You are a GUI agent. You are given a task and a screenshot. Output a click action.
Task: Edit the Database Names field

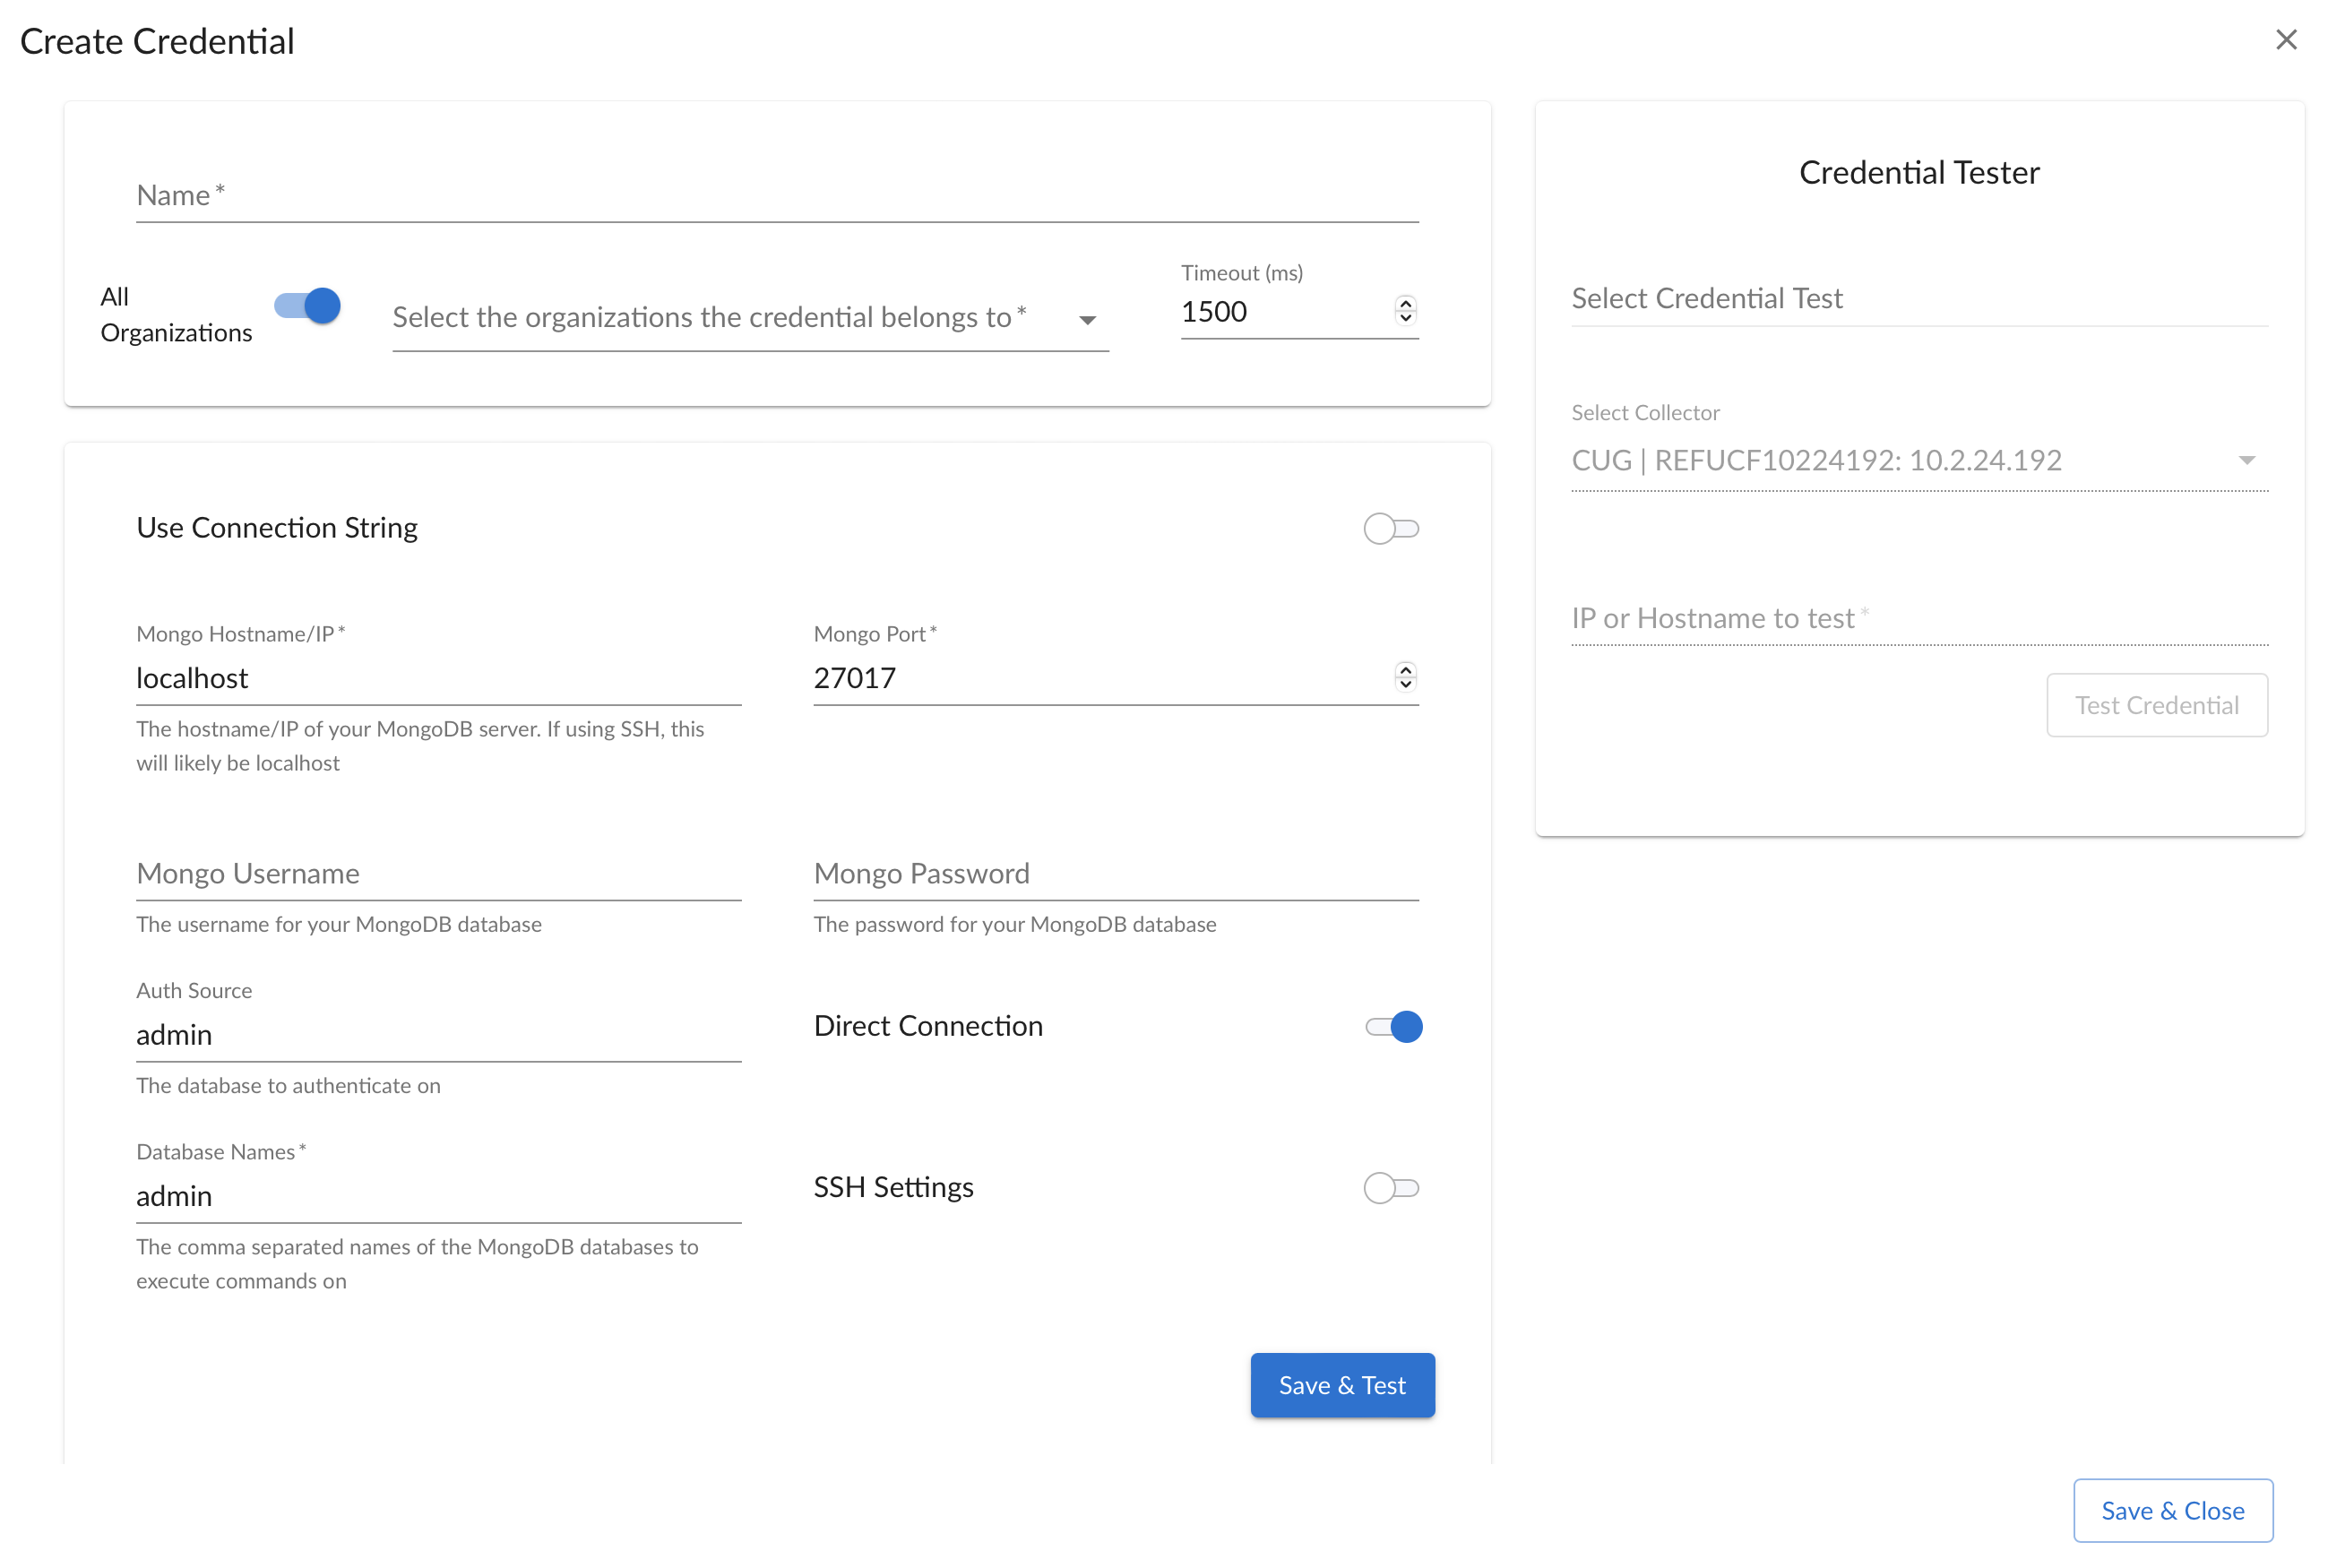tap(438, 1196)
